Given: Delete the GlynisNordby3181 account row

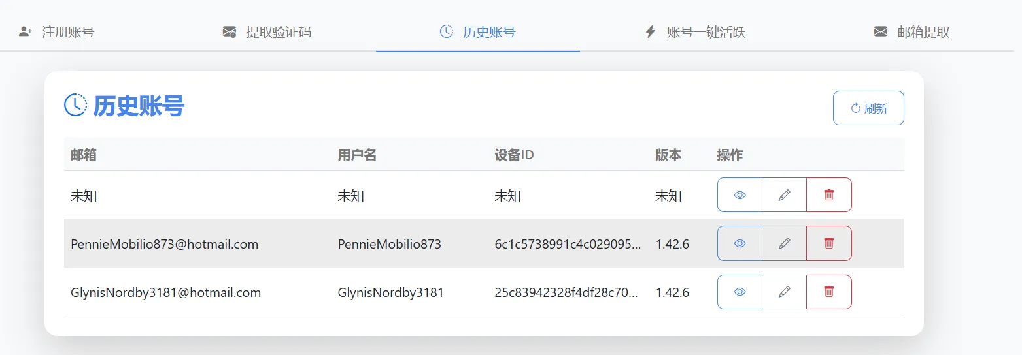Looking at the screenshot, I should [828, 292].
